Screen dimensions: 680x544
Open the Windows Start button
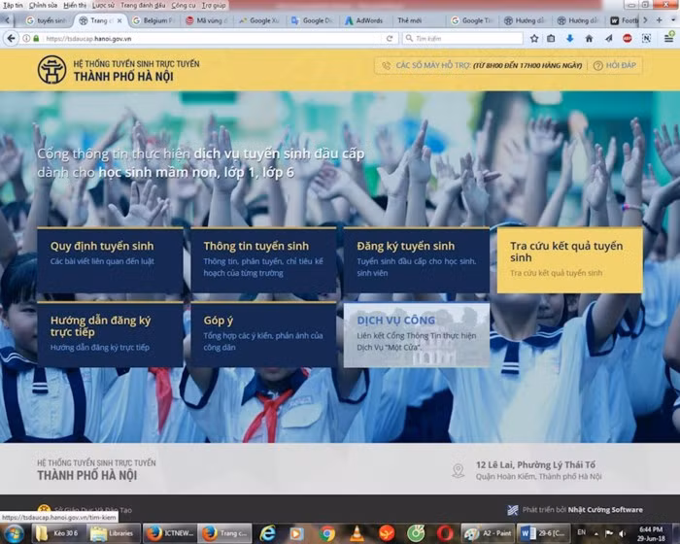(13, 533)
